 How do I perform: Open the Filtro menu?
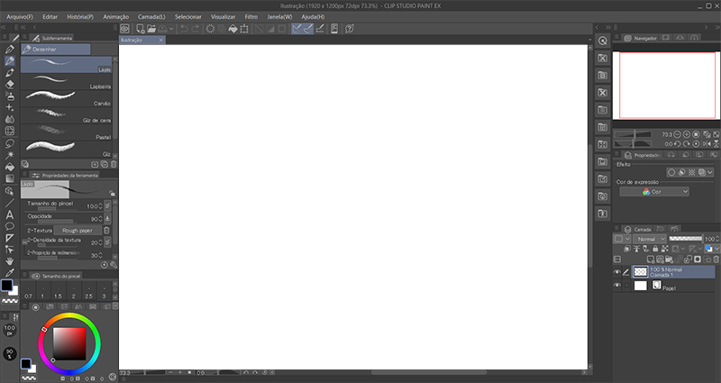pos(251,17)
